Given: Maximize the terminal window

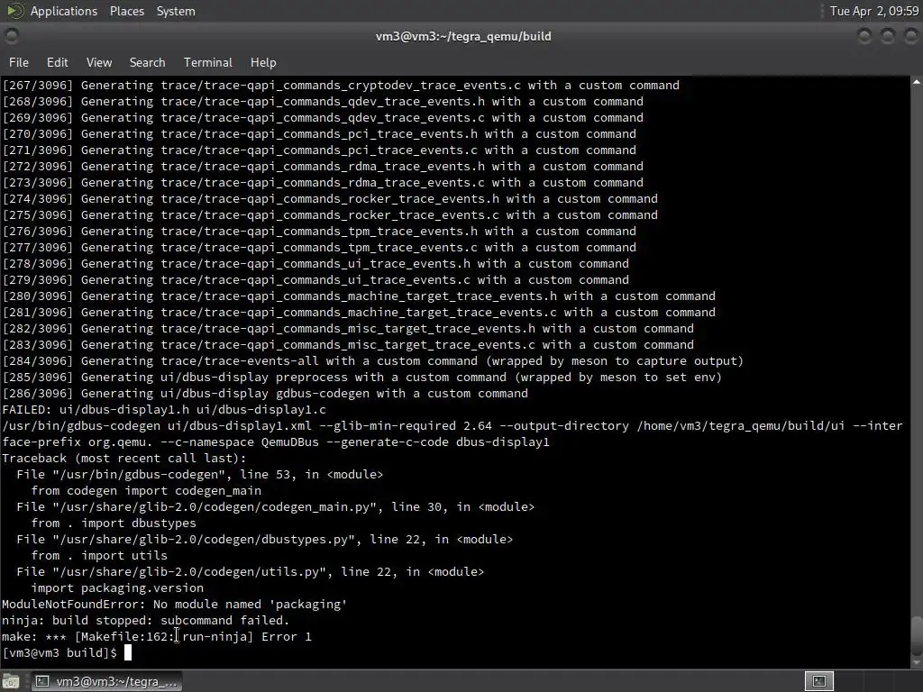Looking at the screenshot, I should pyautogui.click(x=887, y=36).
